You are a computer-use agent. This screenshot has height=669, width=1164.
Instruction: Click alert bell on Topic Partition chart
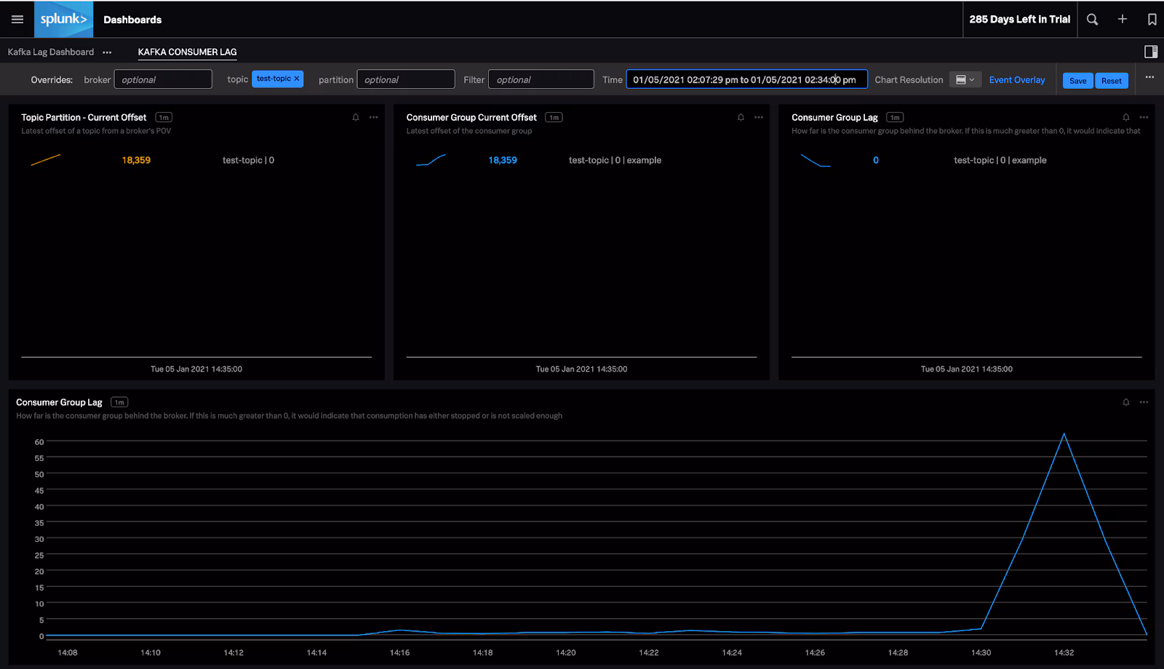[356, 117]
